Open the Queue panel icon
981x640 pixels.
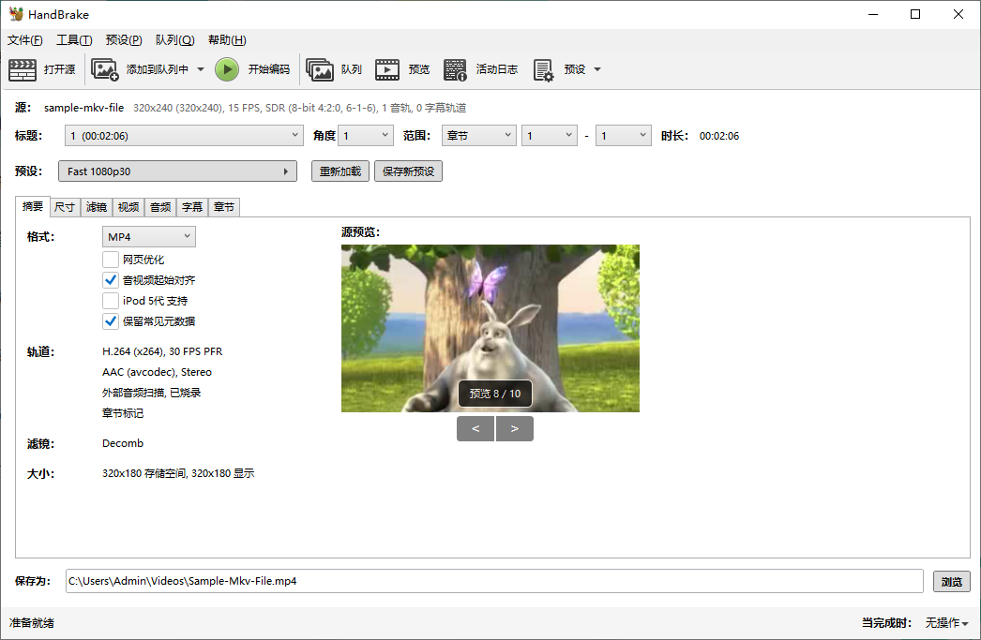click(x=321, y=68)
